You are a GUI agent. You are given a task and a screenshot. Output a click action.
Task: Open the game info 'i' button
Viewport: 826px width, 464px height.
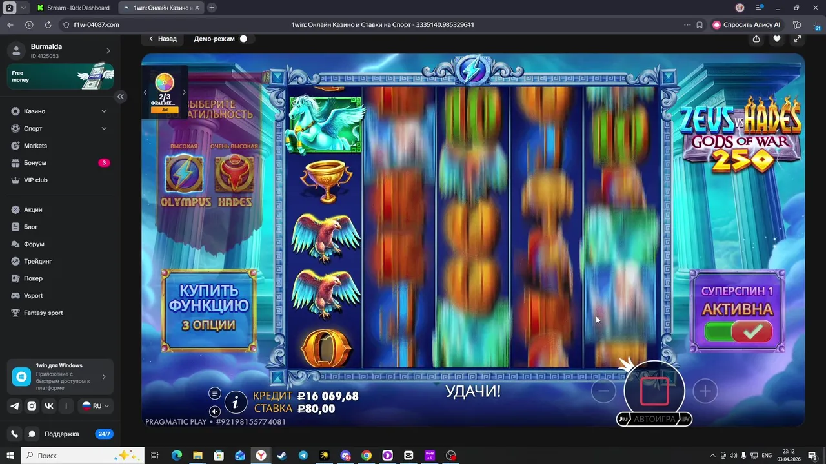pyautogui.click(x=236, y=403)
